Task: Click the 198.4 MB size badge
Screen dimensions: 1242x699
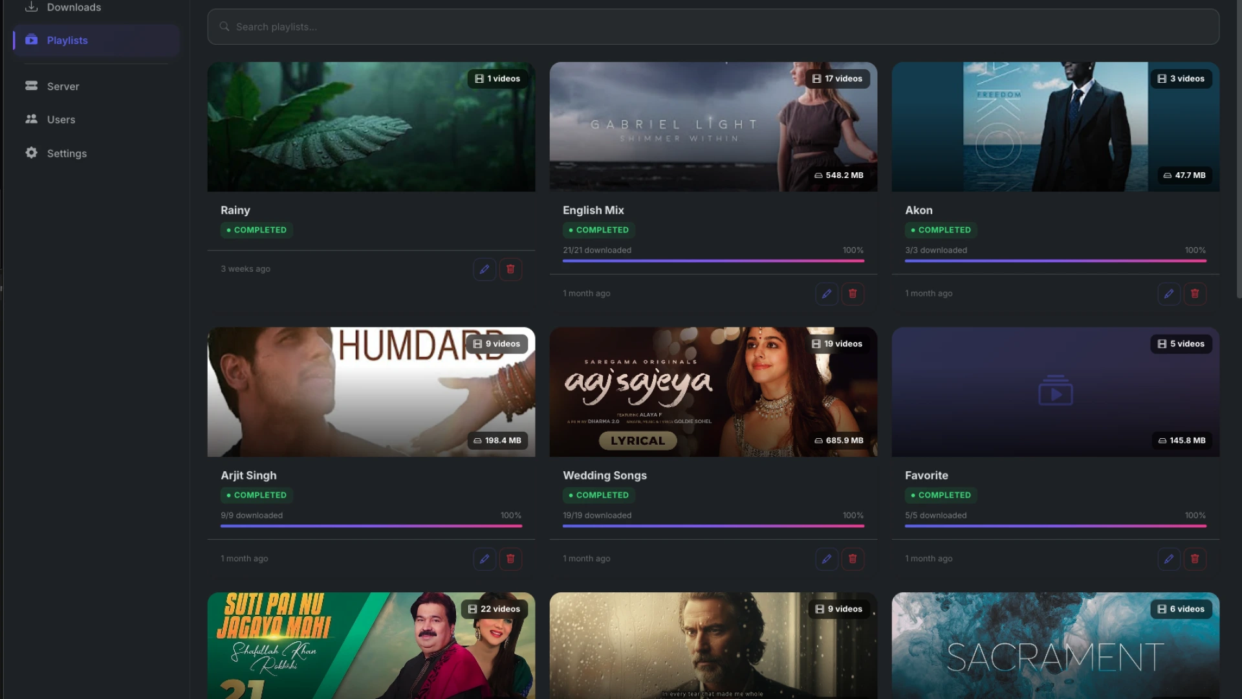Action: pyautogui.click(x=497, y=441)
